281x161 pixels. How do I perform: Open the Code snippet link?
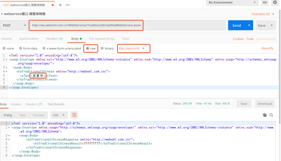[250, 39]
